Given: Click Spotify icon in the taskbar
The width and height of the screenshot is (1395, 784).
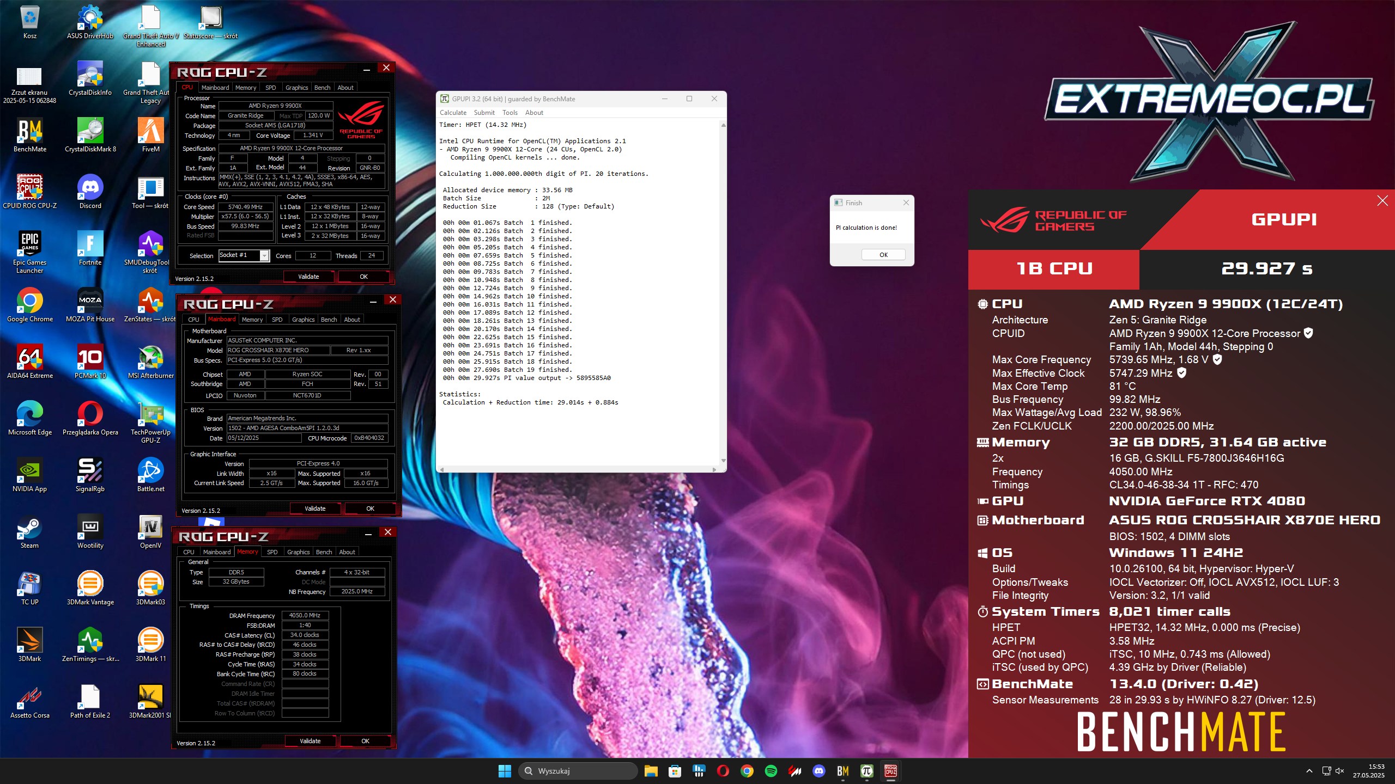Looking at the screenshot, I should coord(771,771).
